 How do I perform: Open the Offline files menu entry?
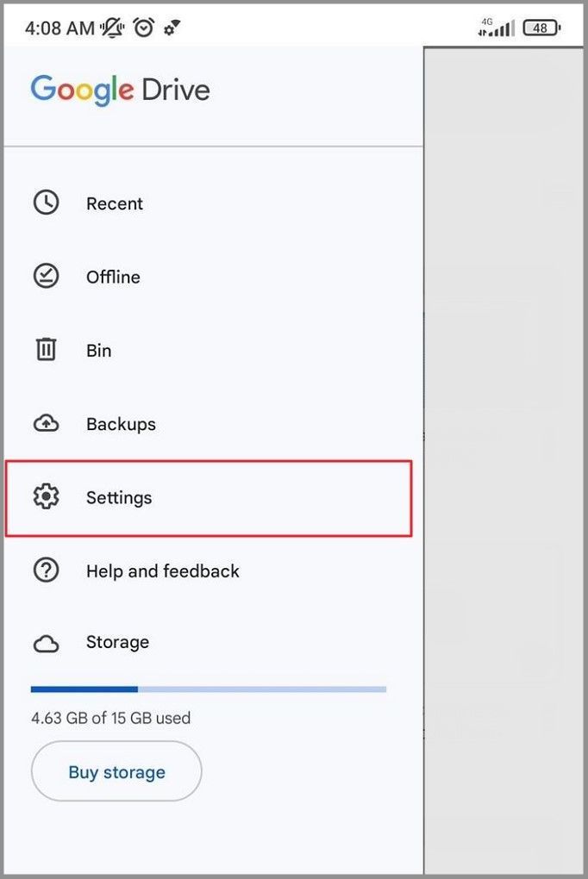point(113,277)
